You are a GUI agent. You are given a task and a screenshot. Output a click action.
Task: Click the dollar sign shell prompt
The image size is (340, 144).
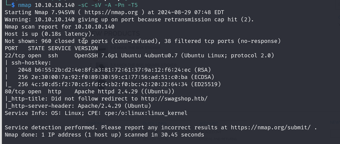click(x=13, y=5)
